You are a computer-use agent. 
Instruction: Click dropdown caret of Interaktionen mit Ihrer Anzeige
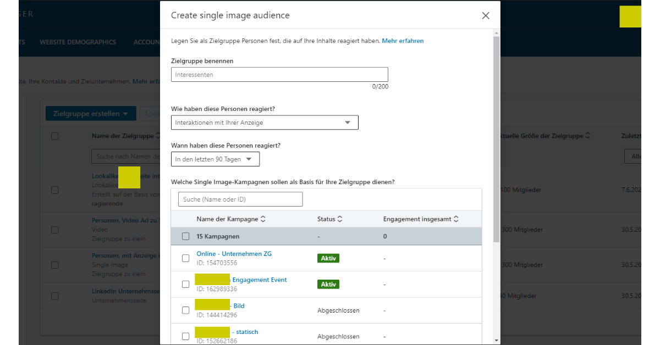(348, 123)
